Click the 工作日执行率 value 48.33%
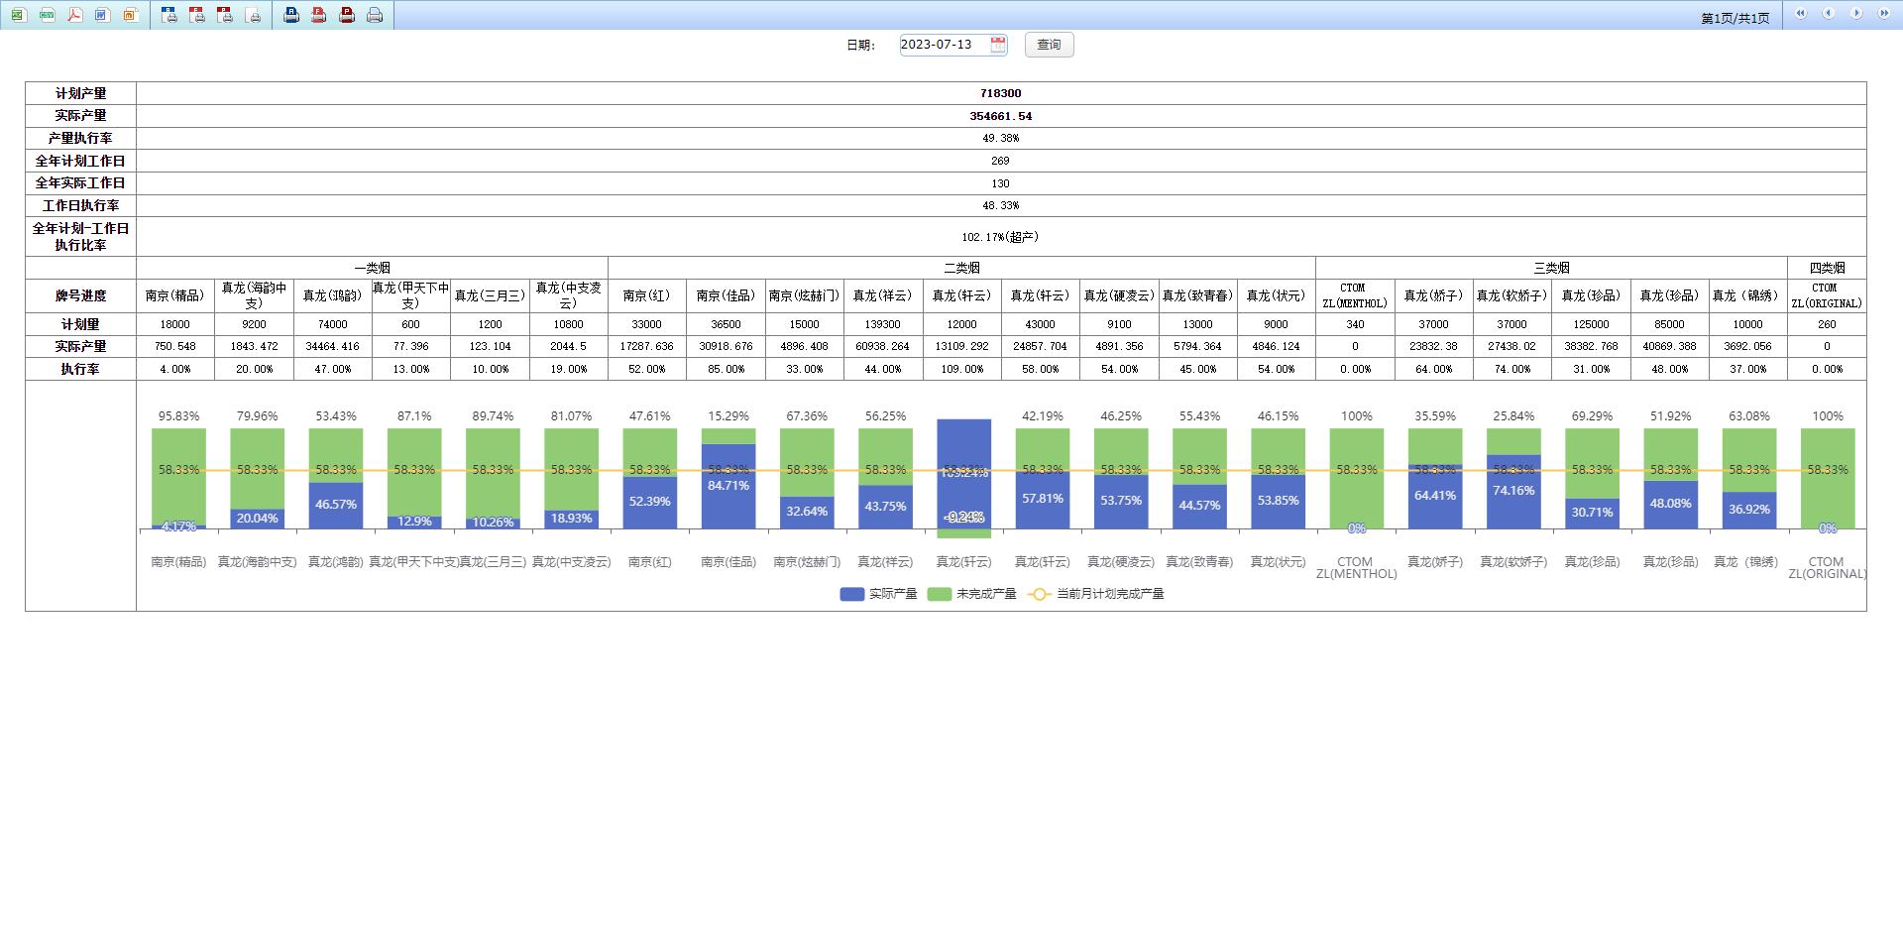Image resolution: width=1903 pixels, height=933 pixels. [1001, 205]
